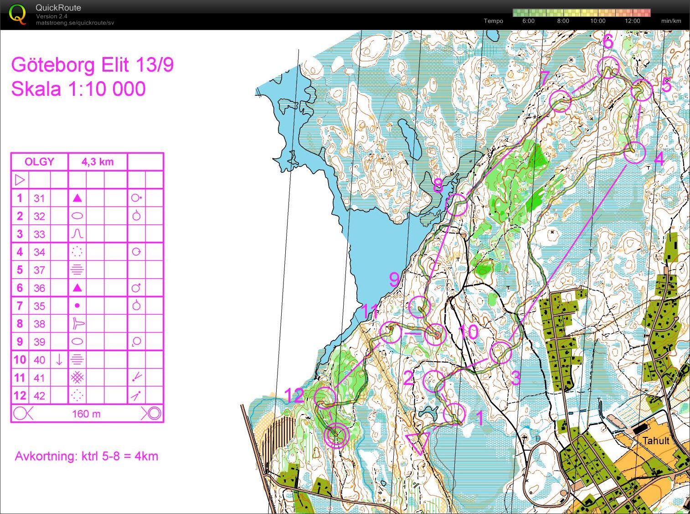Click the 'Göteborg Elit 13/9' title
This screenshot has height=514, width=690.
(x=93, y=65)
